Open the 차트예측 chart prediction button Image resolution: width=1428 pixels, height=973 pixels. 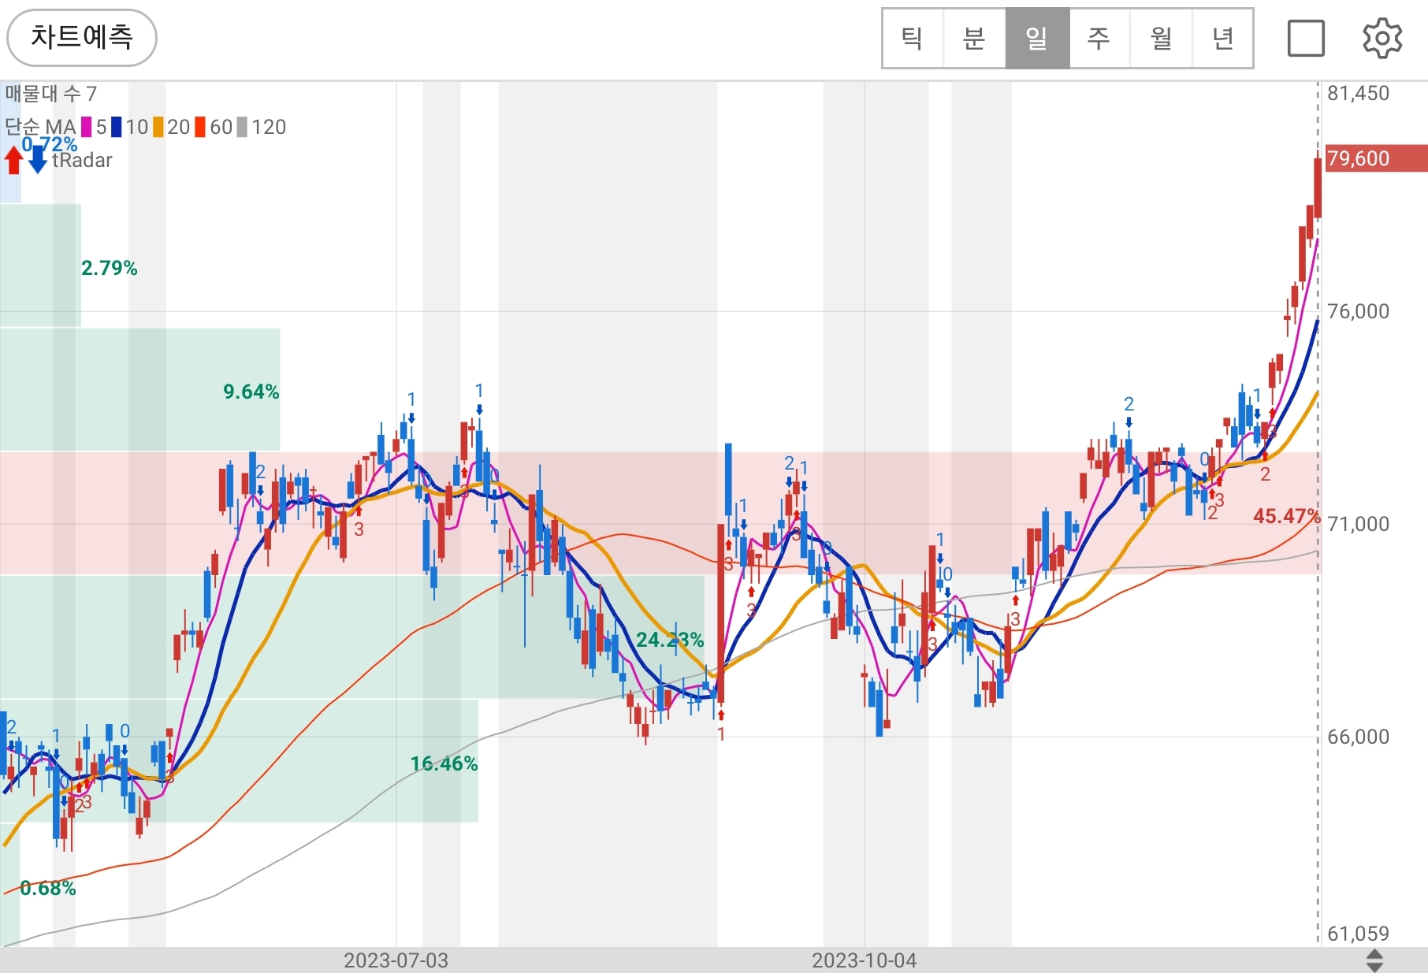coord(82,37)
